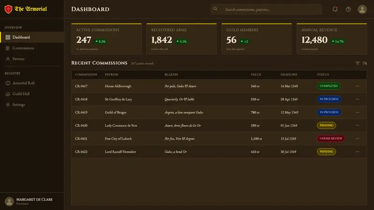Click the filter icon above the table
The image size is (374, 210).
(x=357, y=63)
